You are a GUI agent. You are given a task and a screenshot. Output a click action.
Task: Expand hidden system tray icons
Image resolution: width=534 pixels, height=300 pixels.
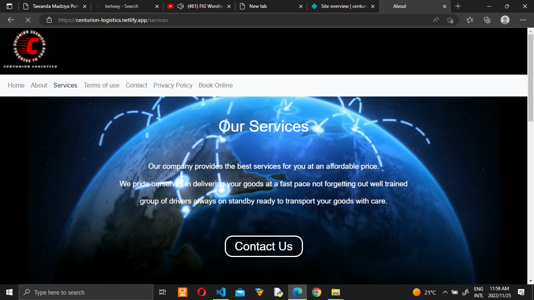pos(445,292)
